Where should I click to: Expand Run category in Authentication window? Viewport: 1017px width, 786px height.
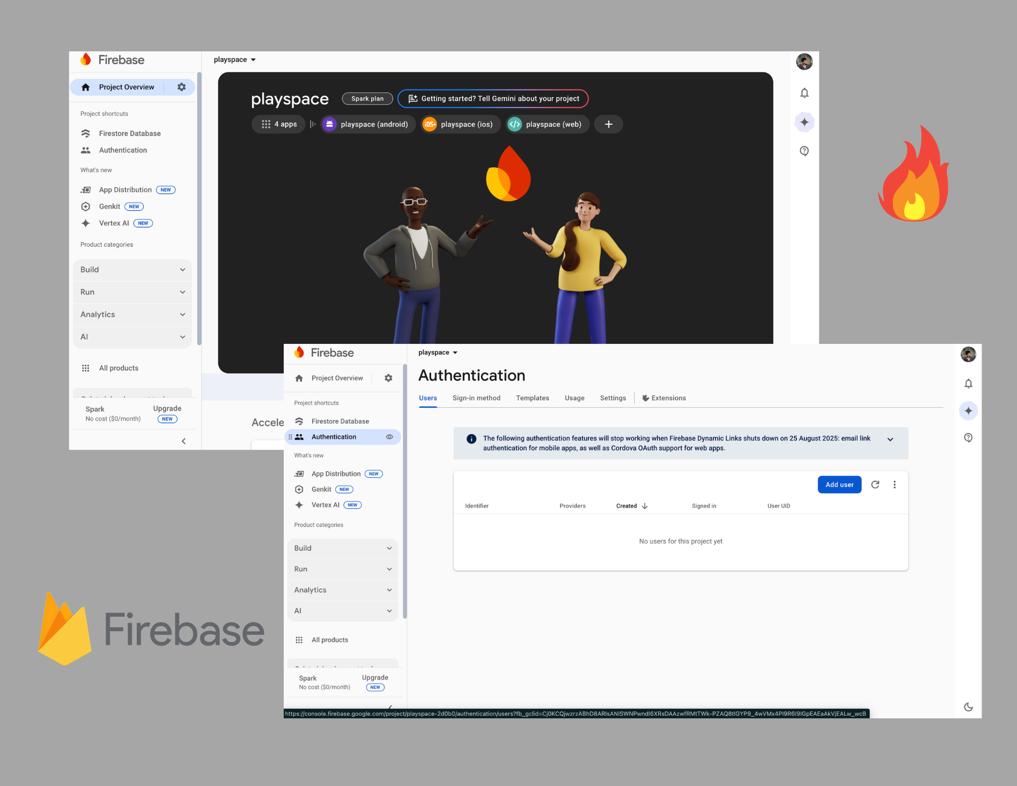click(343, 569)
